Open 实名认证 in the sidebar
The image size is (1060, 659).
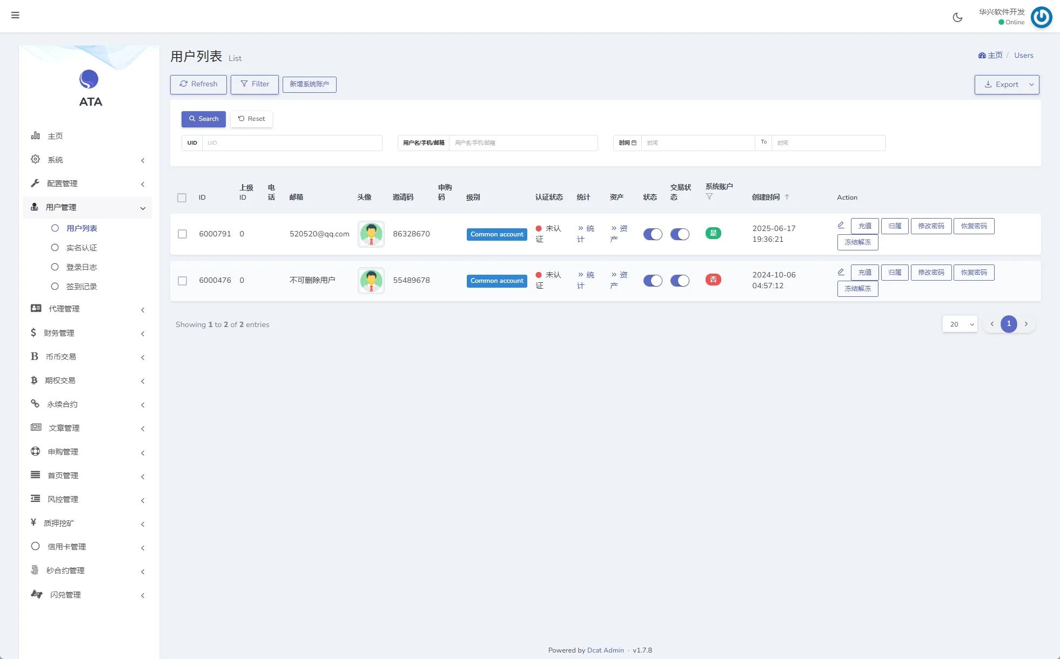[82, 248]
